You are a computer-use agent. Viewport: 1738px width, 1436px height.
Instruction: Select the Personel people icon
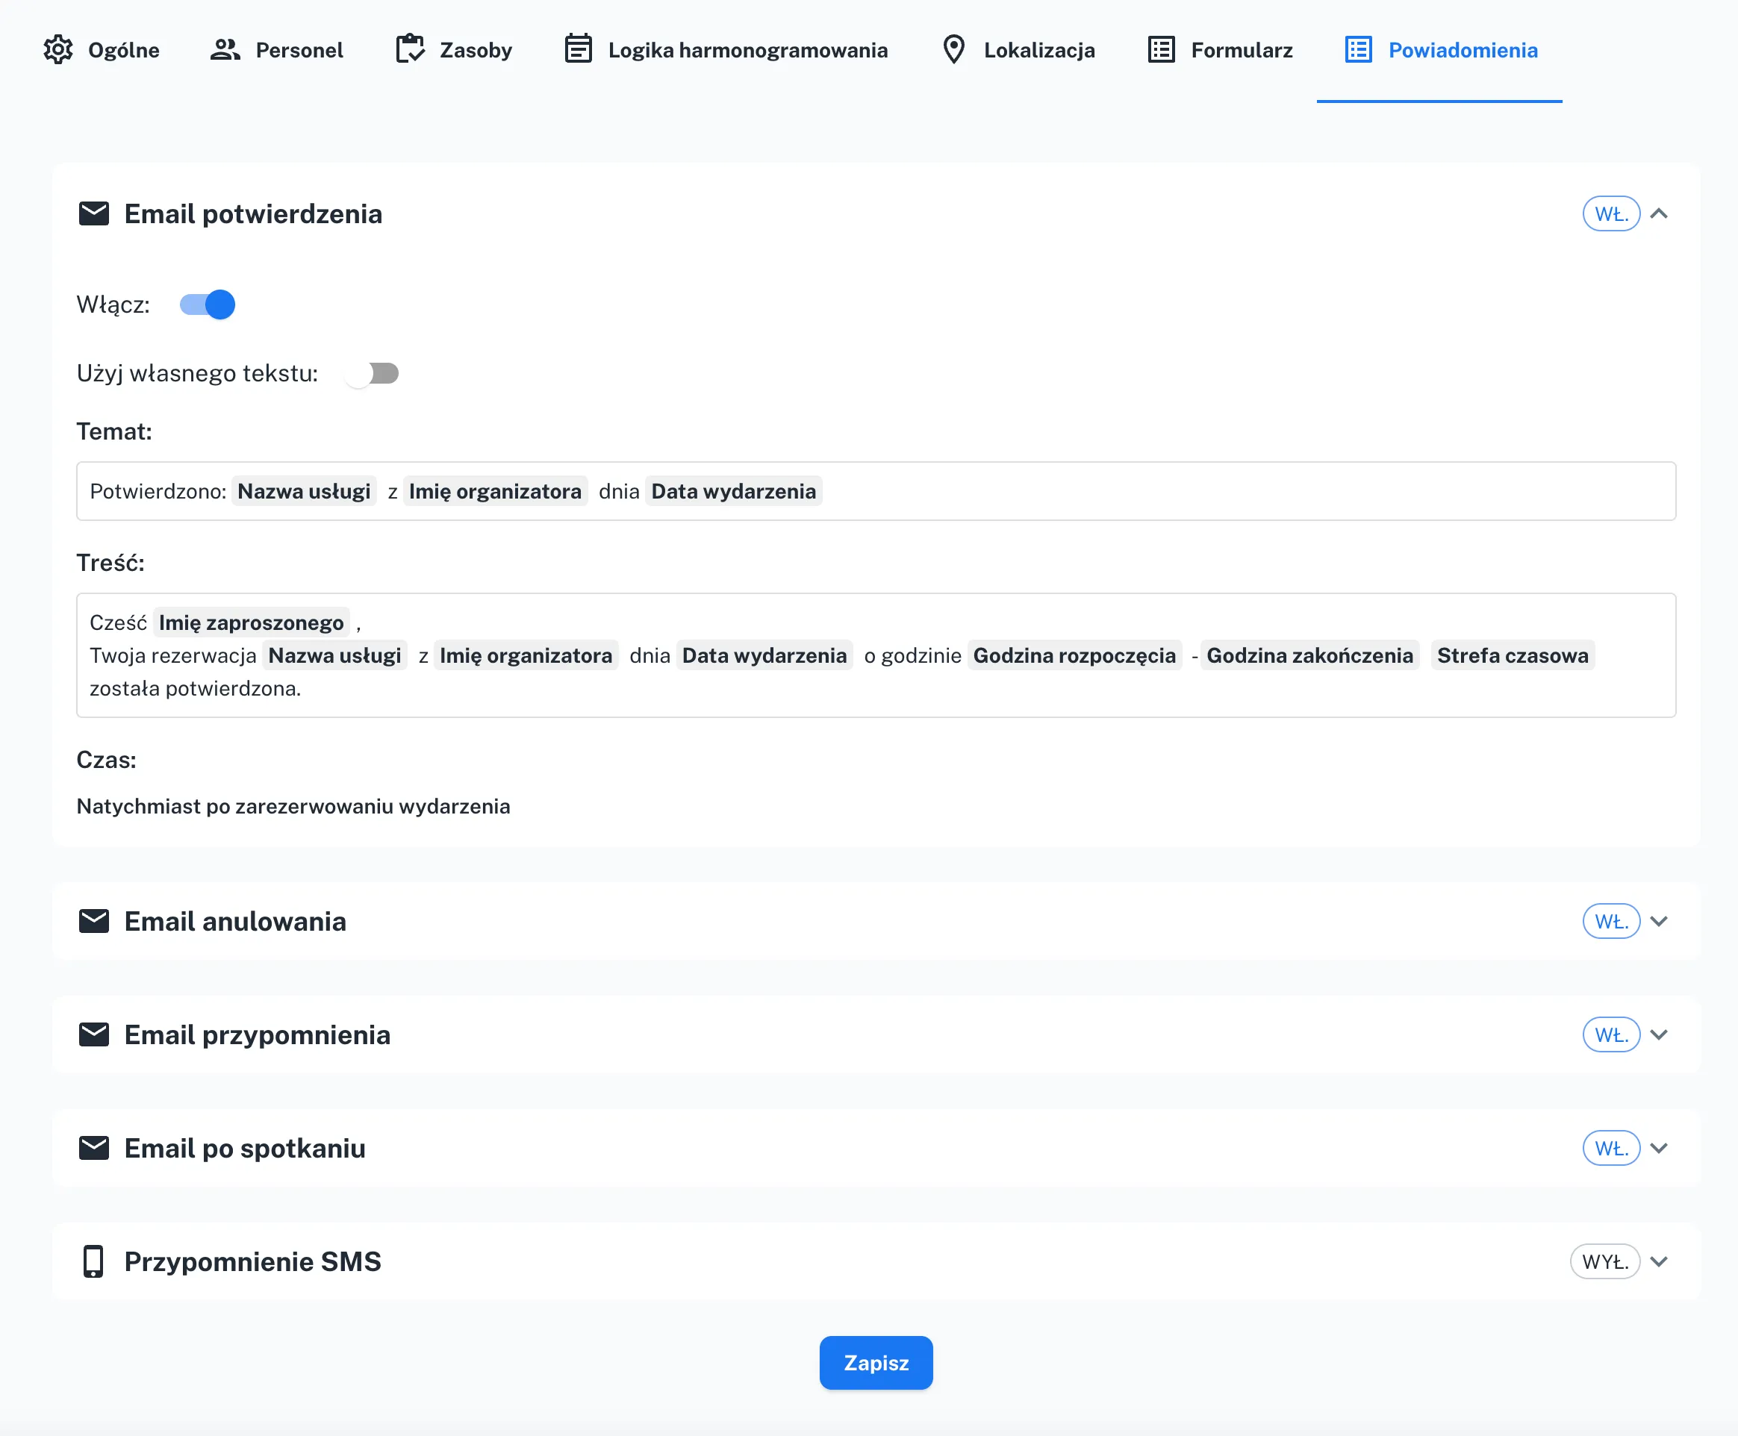point(223,49)
